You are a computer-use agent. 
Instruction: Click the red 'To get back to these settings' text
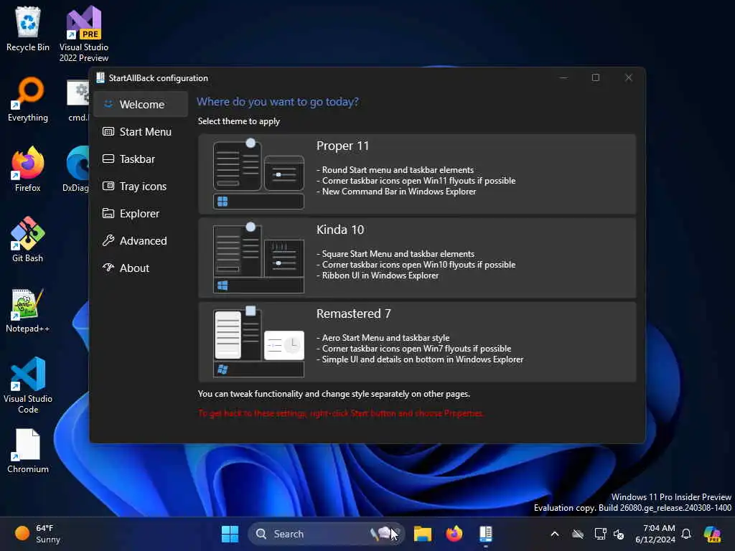point(341,413)
